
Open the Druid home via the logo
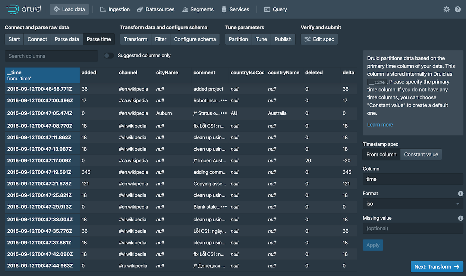23,9
